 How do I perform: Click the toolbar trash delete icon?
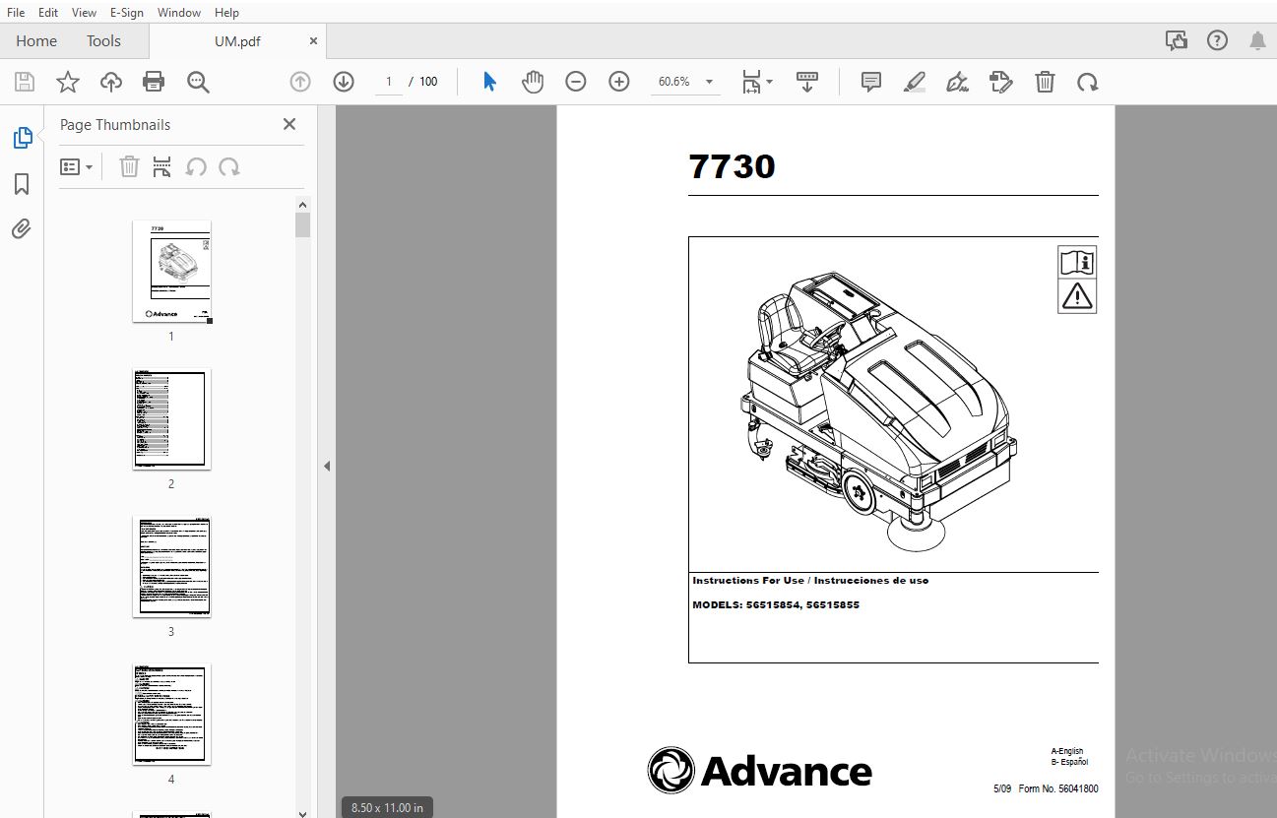(x=1045, y=82)
